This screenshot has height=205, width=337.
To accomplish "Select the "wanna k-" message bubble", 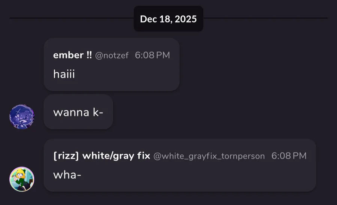I will tap(78, 112).
